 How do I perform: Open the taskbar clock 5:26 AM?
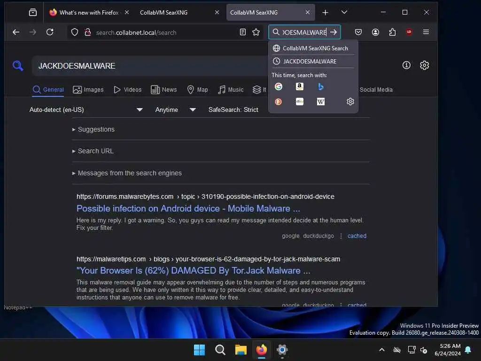448,350
